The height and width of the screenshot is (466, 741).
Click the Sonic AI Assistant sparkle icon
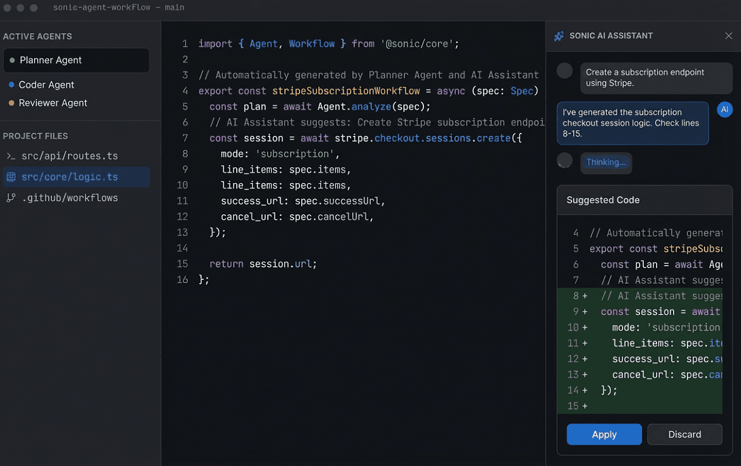click(x=559, y=36)
